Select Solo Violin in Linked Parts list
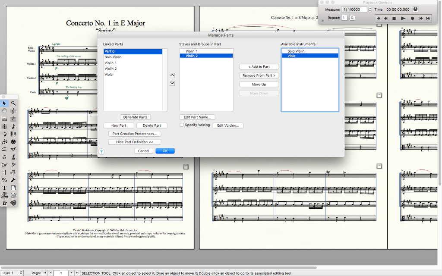442x276 pixels. (133, 57)
